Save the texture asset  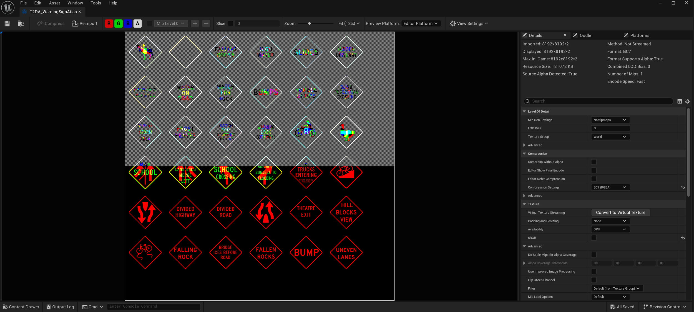coord(7,24)
